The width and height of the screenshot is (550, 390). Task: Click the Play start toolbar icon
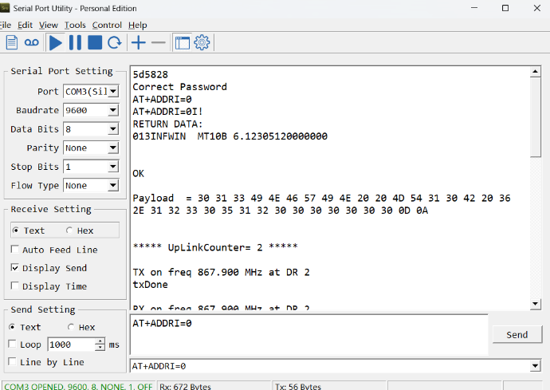tap(56, 43)
